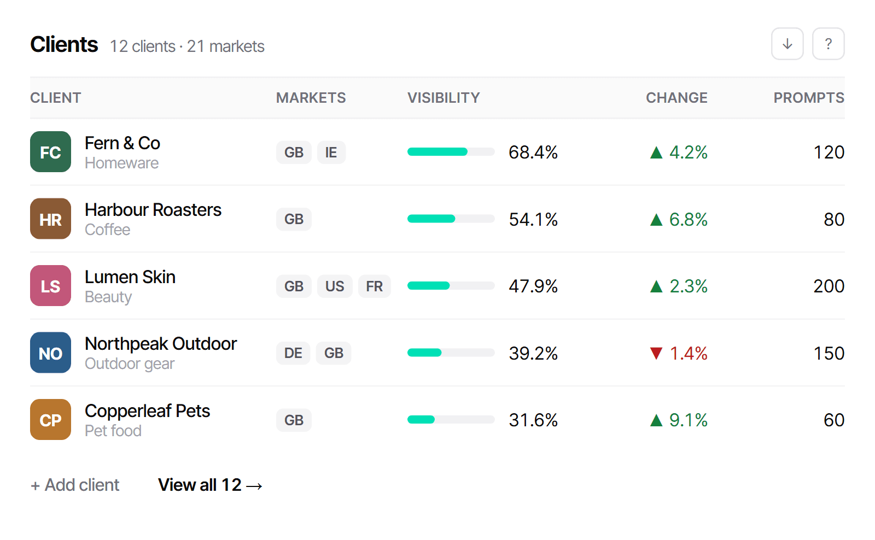Click the HR avatar for Harbour Roasters
Viewport: 875px width, 540px height.
(50, 219)
